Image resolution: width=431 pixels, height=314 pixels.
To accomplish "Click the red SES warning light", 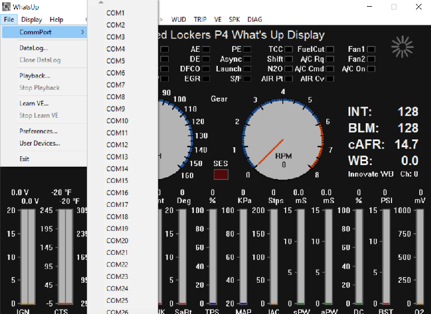I will click(221, 174).
